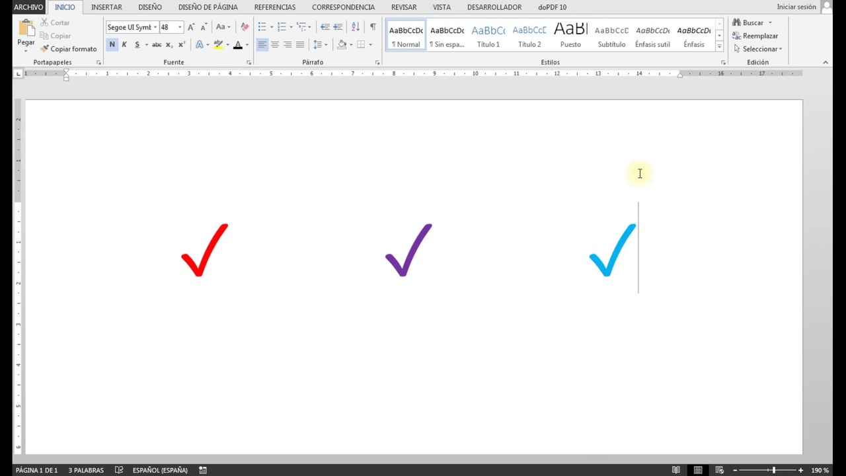Image resolution: width=846 pixels, height=476 pixels.
Task: Apply the Título 1 style
Action: (488, 36)
